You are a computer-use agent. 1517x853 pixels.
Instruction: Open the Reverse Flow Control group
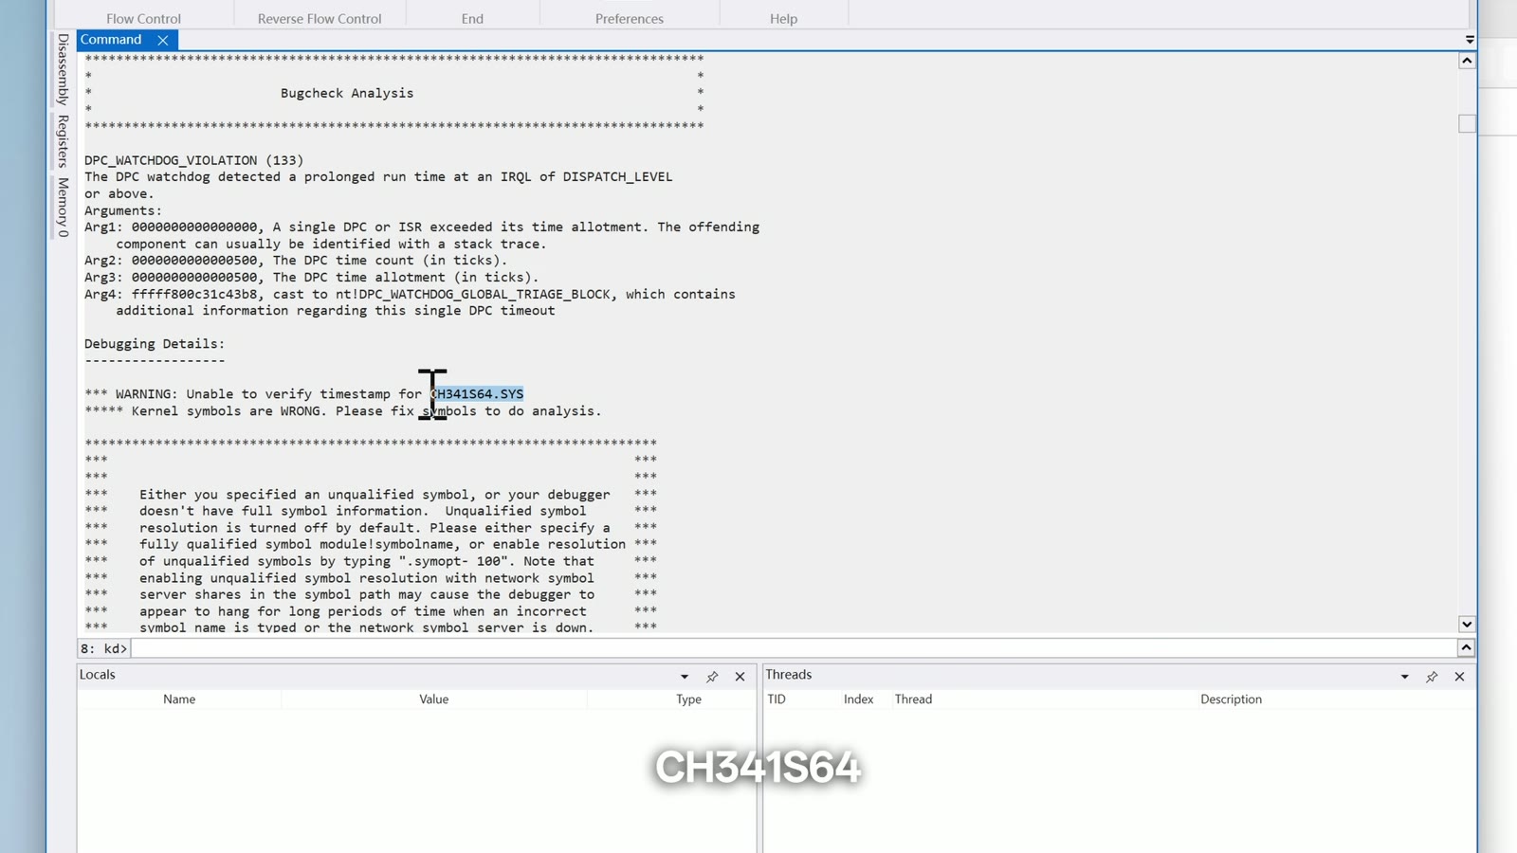pyautogui.click(x=320, y=18)
